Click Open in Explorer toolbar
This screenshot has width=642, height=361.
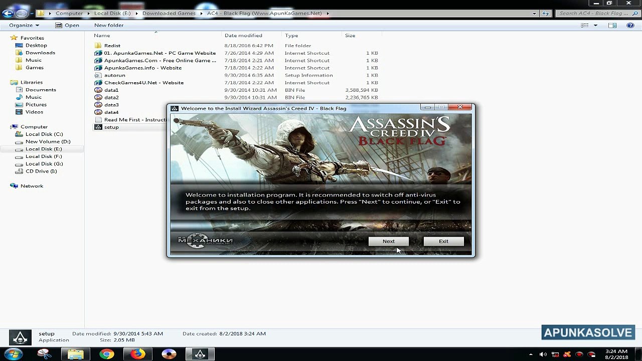point(67,25)
